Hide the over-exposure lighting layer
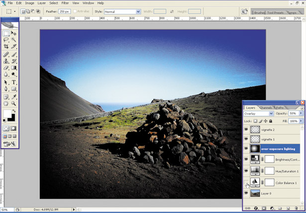306x213 pixels. point(246,149)
